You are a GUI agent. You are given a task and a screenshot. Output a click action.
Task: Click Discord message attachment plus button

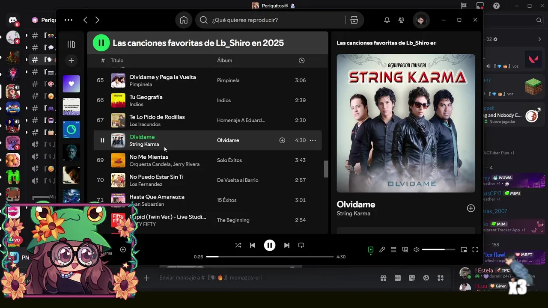point(146,278)
